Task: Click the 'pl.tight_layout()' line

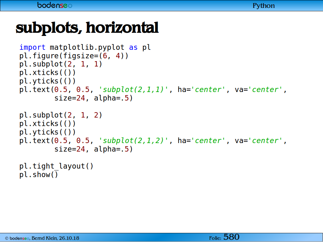Action: coord(56,166)
